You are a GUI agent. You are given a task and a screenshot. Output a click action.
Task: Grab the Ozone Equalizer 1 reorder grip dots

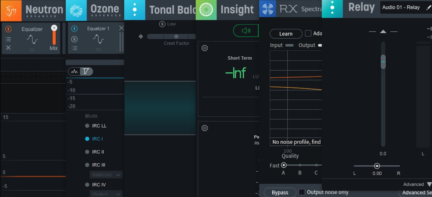[x=98, y=50]
